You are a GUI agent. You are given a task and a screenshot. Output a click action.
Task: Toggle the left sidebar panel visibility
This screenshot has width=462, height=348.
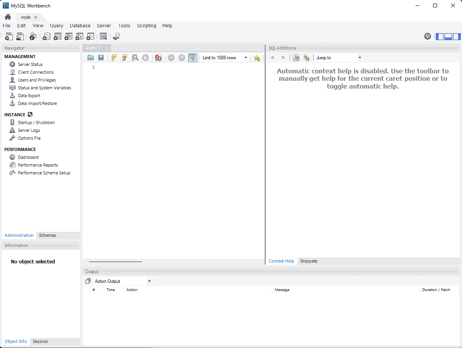[x=440, y=37]
